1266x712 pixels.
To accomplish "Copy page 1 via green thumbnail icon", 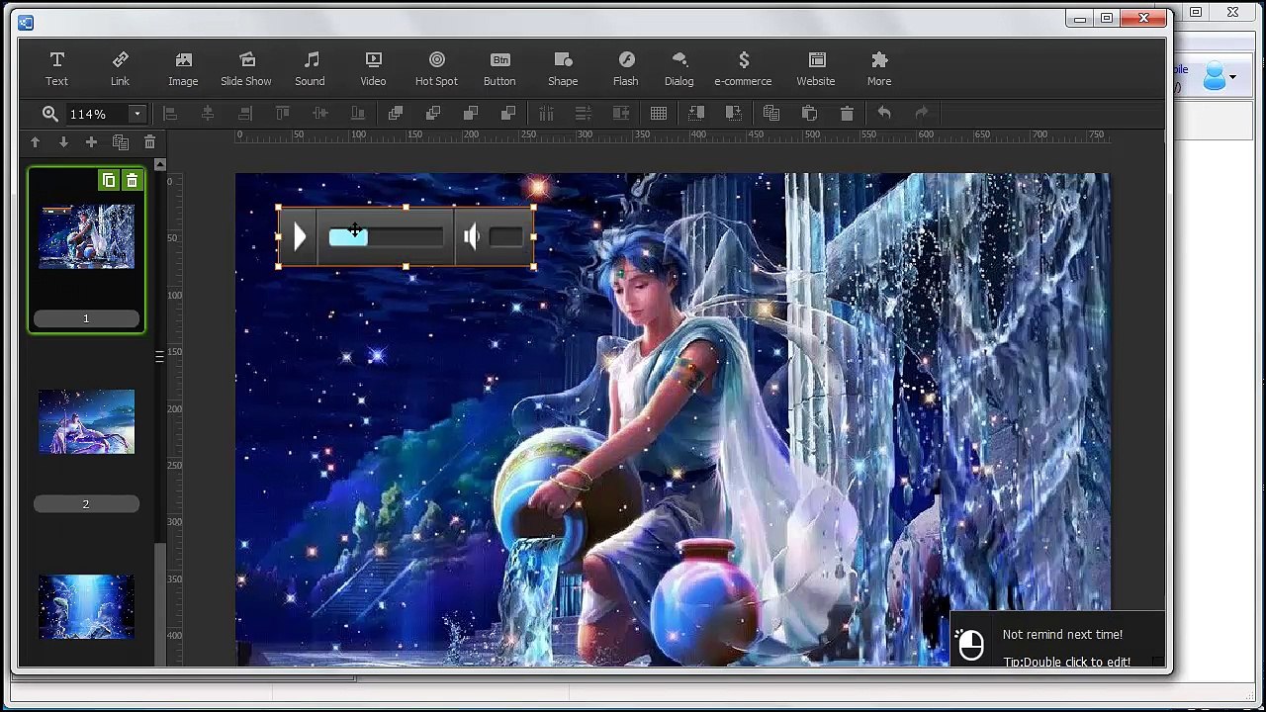I will coord(109,181).
